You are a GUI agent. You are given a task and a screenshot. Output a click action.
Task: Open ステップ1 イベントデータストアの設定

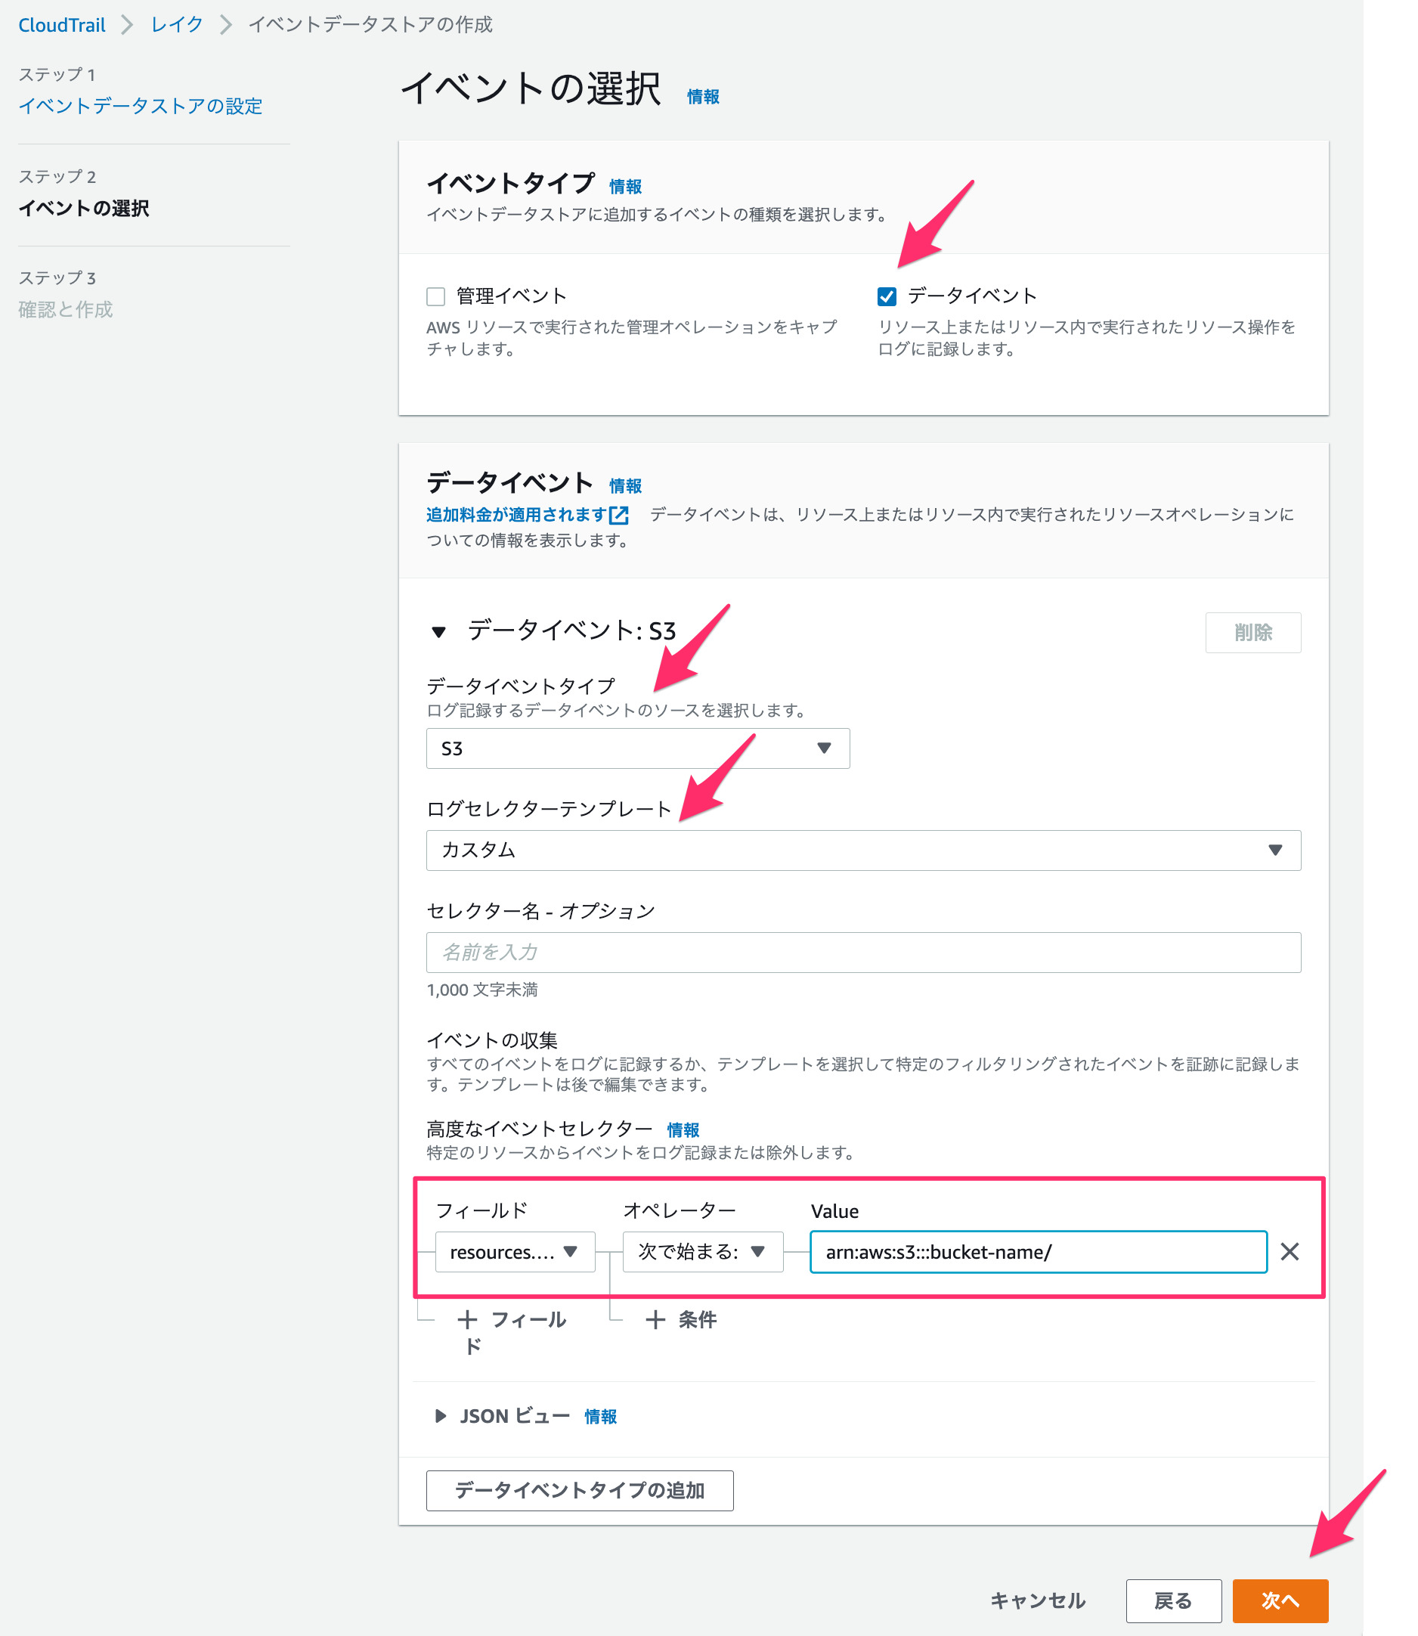pyautogui.click(x=141, y=105)
